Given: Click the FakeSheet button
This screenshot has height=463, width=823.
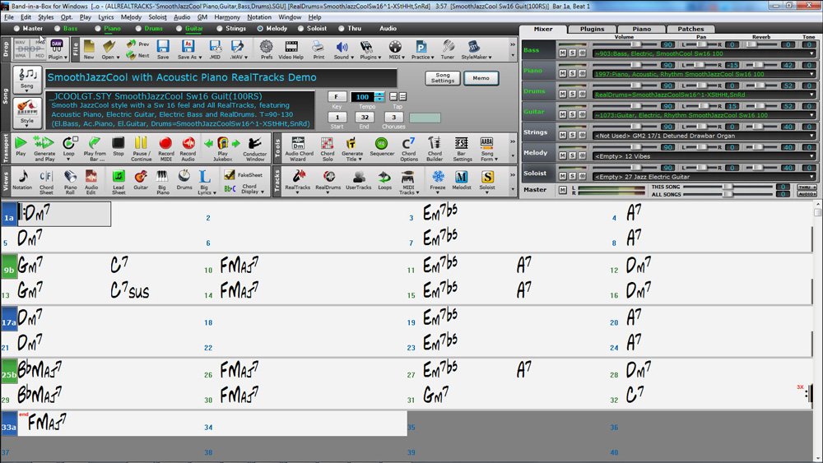Looking at the screenshot, I should click(244, 174).
